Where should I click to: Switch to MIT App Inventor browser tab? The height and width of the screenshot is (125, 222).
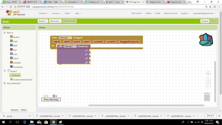coord(135,2)
